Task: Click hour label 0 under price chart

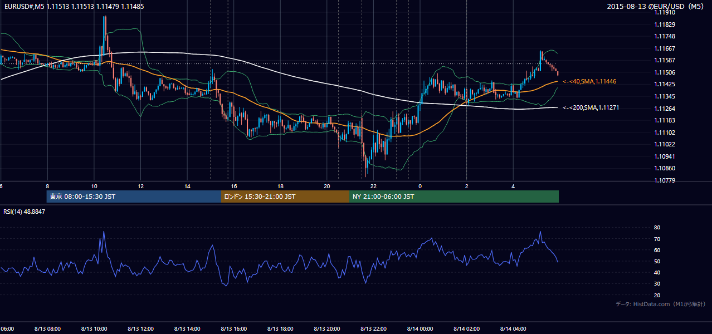Action: (x=420, y=186)
